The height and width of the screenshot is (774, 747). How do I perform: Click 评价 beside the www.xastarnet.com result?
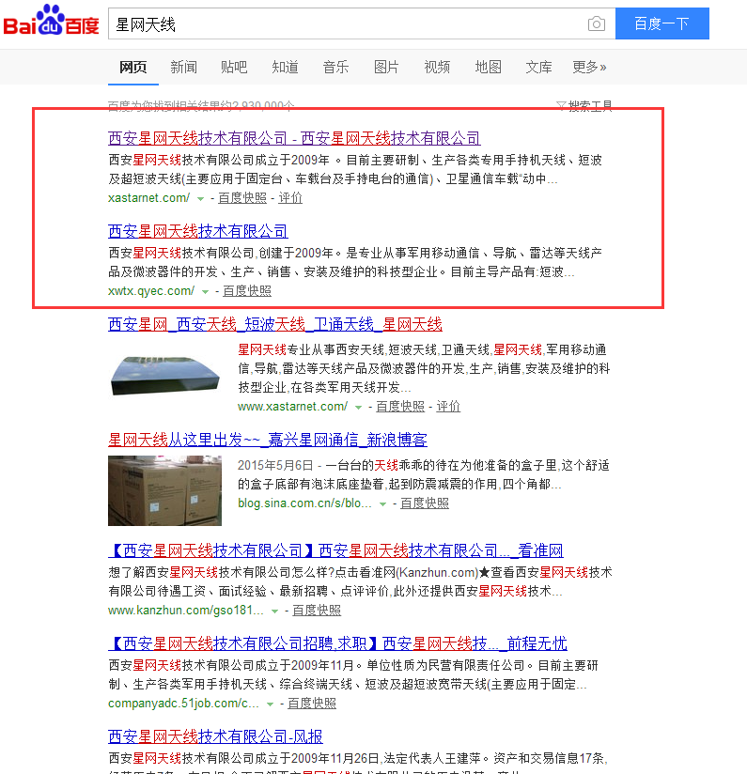(x=448, y=407)
